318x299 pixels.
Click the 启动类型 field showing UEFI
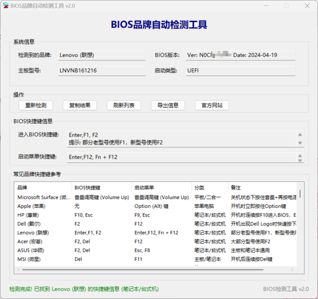tap(240, 71)
